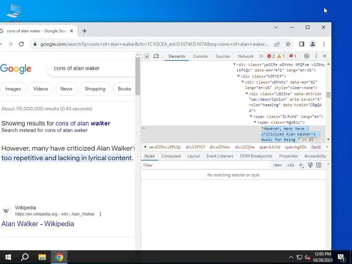The width and height of the screenshot is (352, 264).
Task: Open the Alan Walker - Wikipedia result
Action: [x=37, y=224]
